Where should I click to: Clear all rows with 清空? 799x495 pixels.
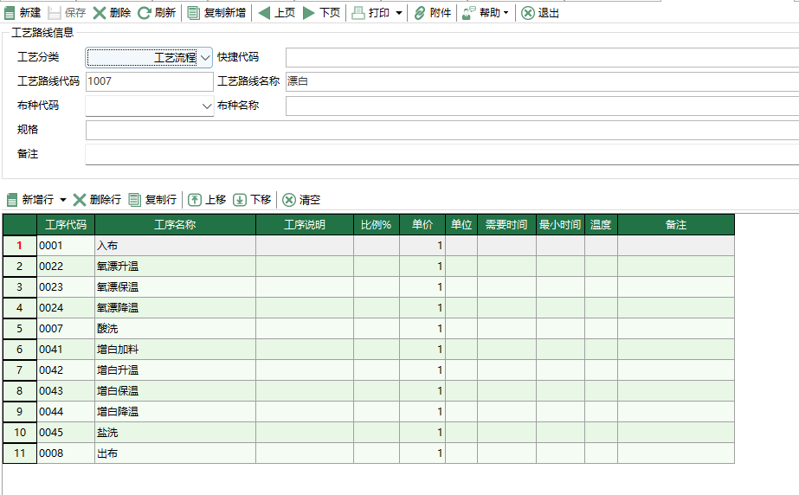pos(301,200)
